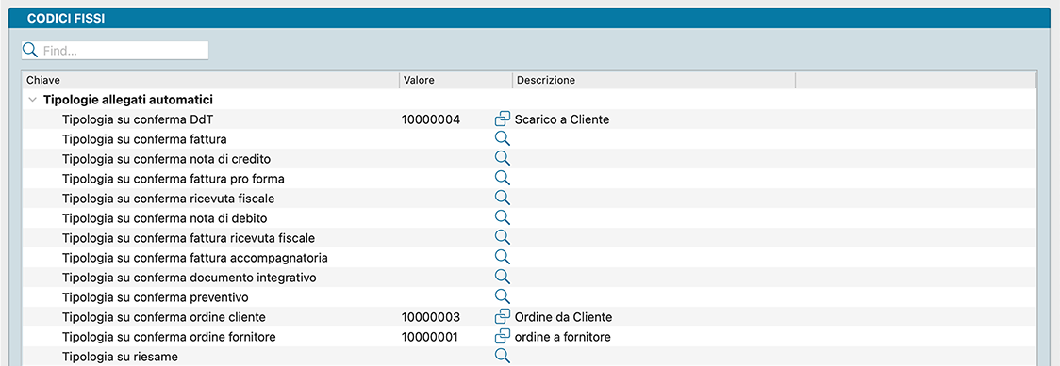Open linked record icon for ordine cliente
This screenshot has width=1060, height=366.
[502, 317]
